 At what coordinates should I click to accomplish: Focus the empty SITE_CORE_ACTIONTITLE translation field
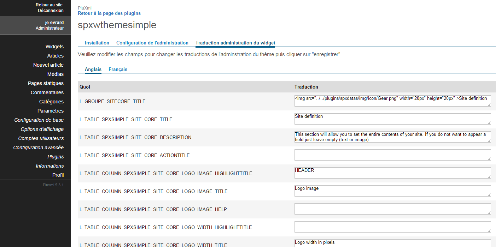392,155
